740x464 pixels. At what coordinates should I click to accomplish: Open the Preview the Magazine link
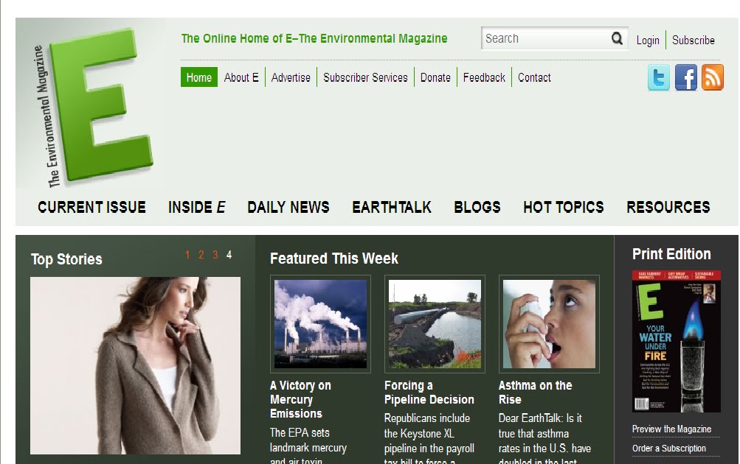[671, 429]
